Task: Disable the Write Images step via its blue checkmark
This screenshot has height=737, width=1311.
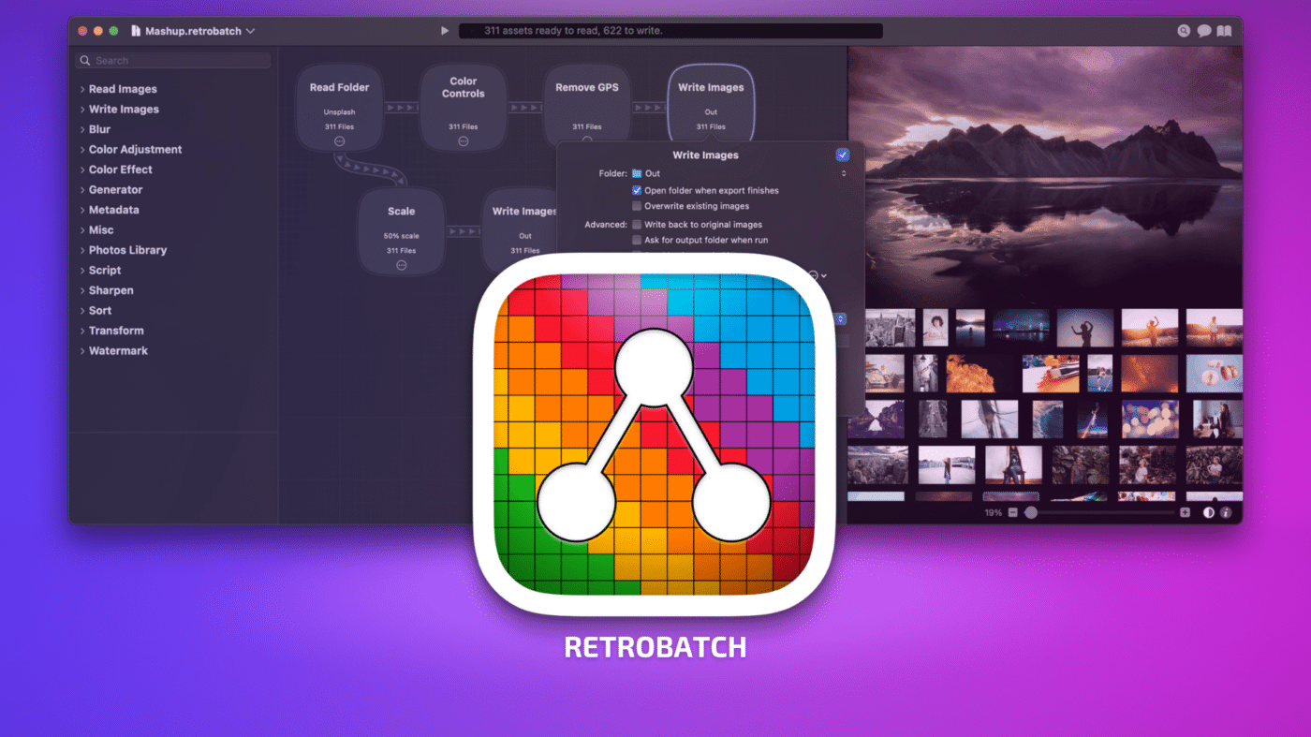Action: pyautogui.click(x=841, y=154)
